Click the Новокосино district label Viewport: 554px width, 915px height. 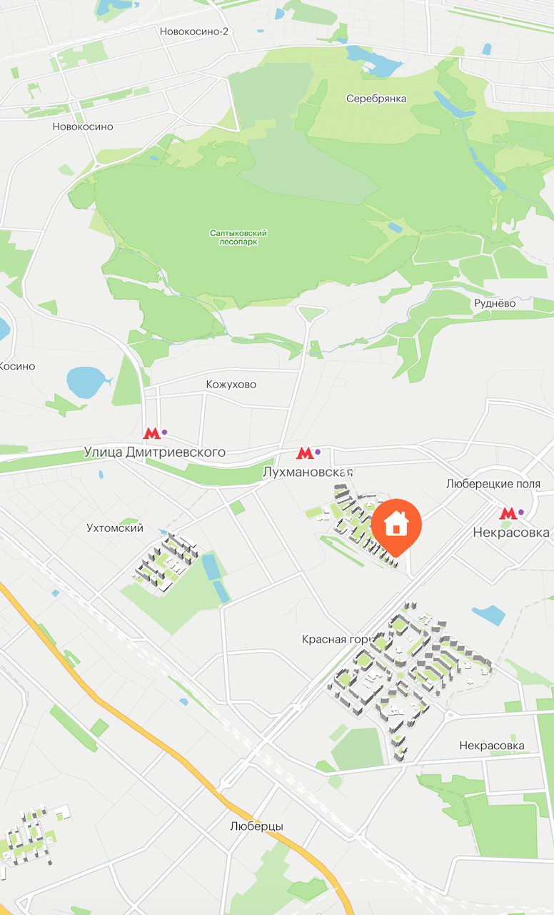83,127
